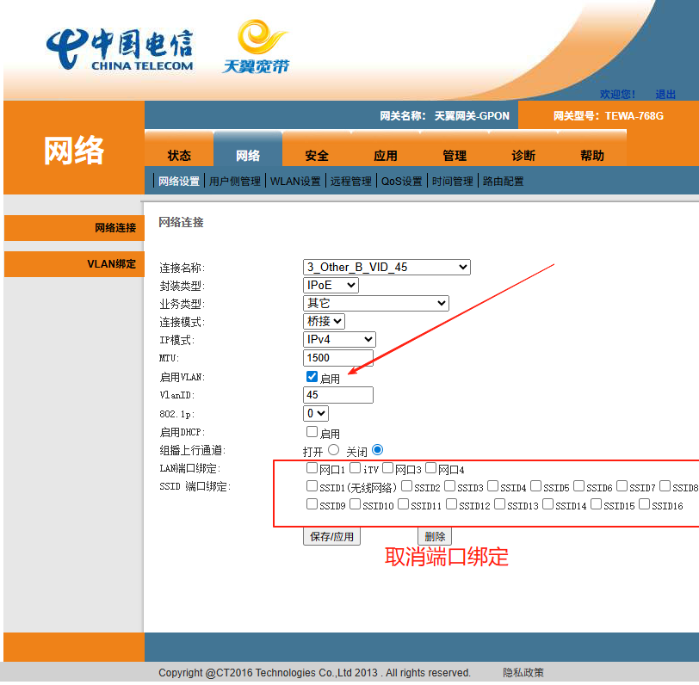Disable the 启用VLAN checkbox

click(312, 376)
